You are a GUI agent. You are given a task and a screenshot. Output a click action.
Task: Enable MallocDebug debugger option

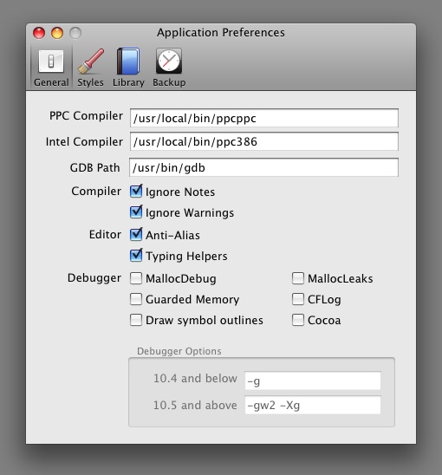pyautogui.click(x=136, y=278)
